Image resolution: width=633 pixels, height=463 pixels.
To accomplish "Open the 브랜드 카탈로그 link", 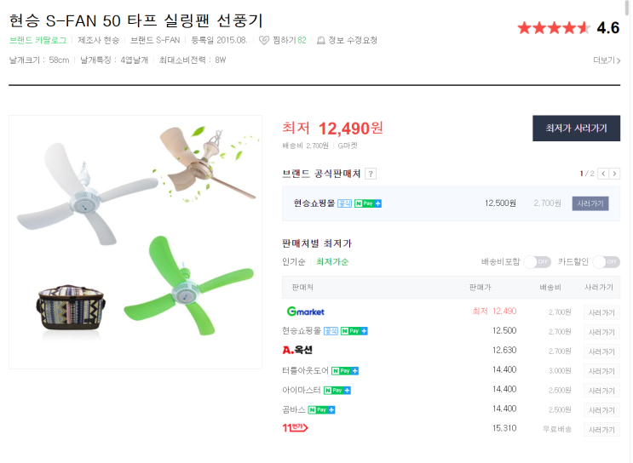I will pyautogui.click(x=37, y=40).
